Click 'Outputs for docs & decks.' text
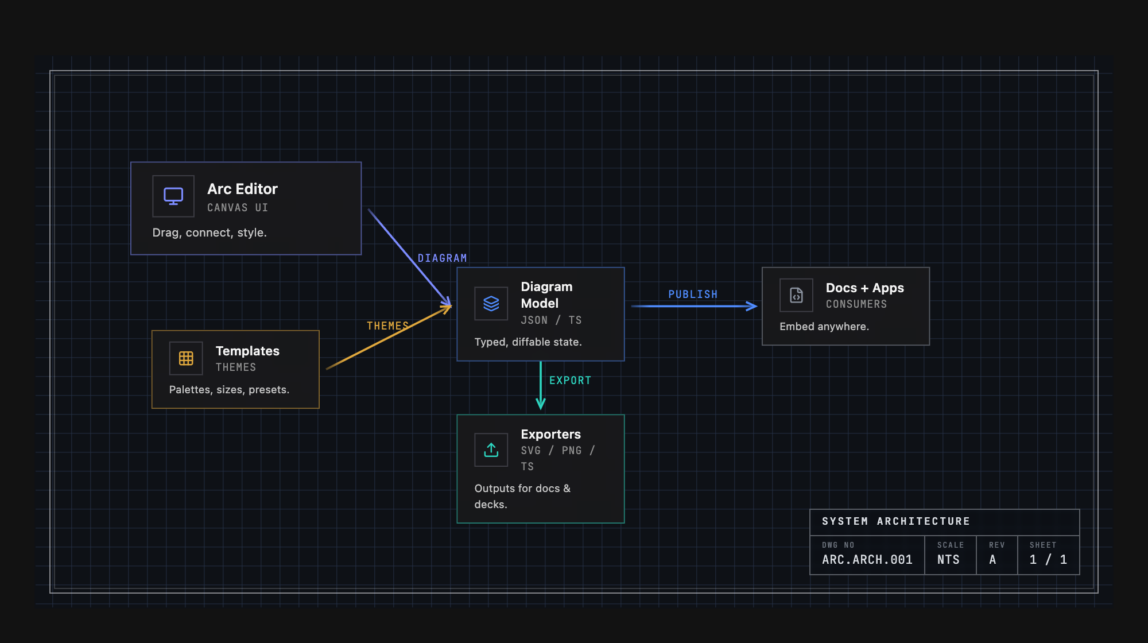 click(522, 497)
